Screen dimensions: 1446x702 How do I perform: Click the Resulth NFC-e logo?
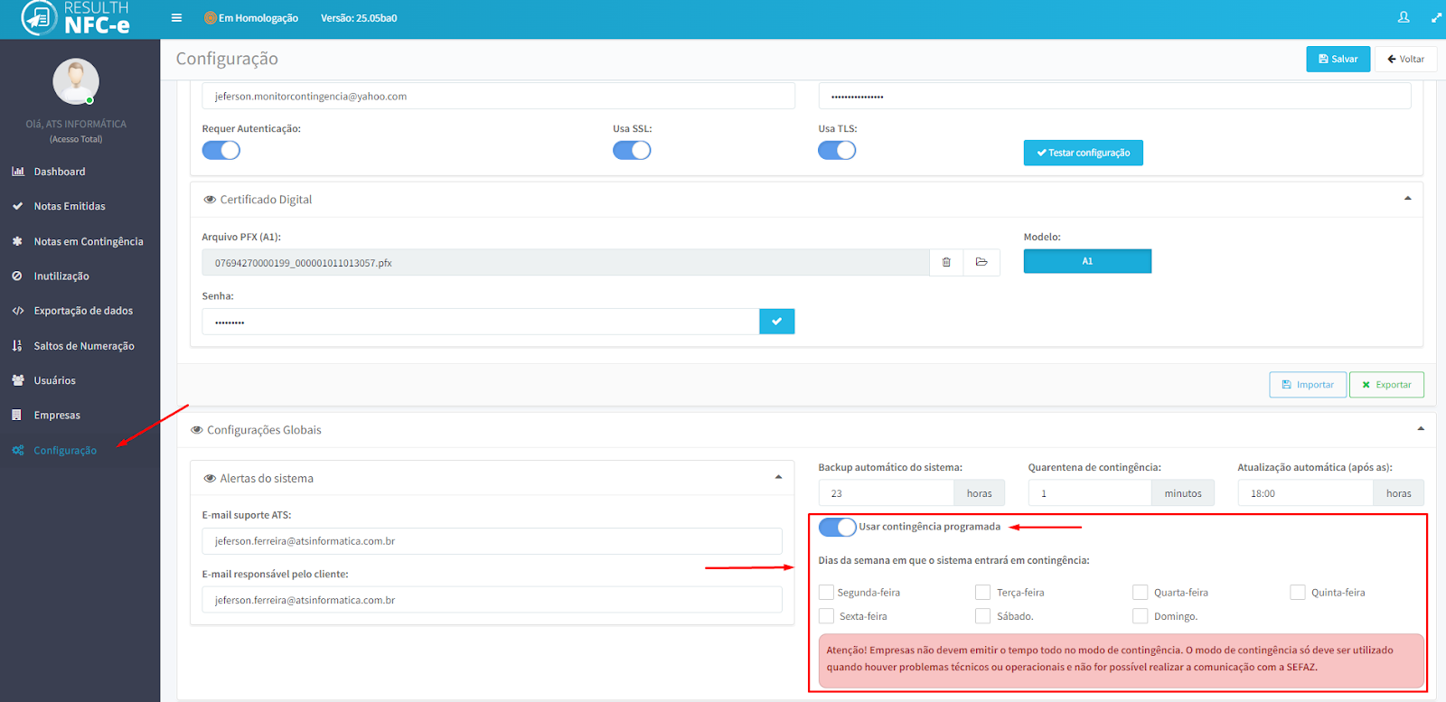click(76, 18)
